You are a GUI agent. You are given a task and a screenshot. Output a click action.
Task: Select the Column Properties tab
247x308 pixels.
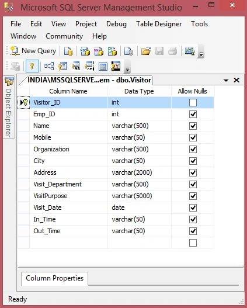point(54,278)
